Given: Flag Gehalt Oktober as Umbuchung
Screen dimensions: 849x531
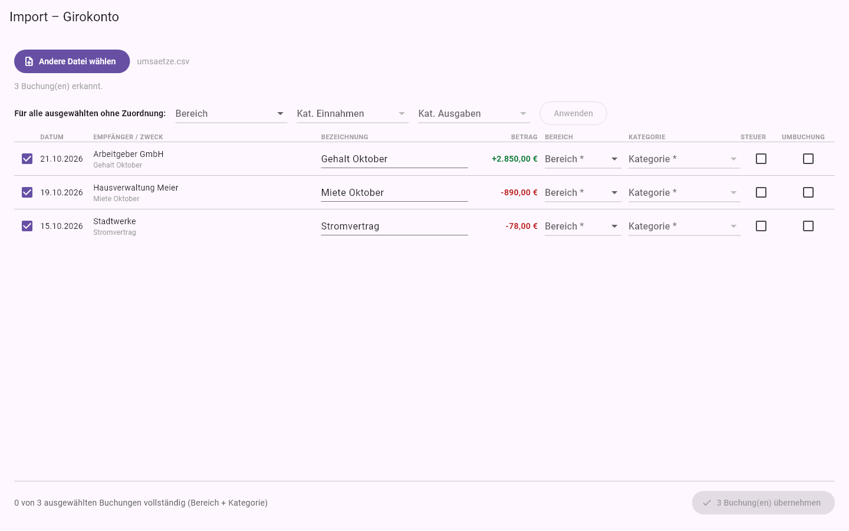Looking at the screenshot, I should coord(808,159).
